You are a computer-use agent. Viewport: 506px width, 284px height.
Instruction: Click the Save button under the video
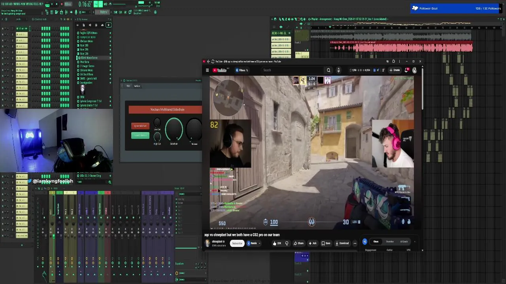326,243
